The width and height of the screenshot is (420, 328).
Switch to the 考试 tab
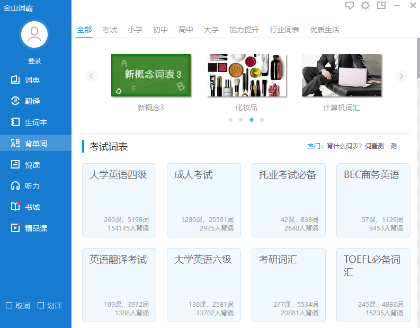(x=110, y=30)
